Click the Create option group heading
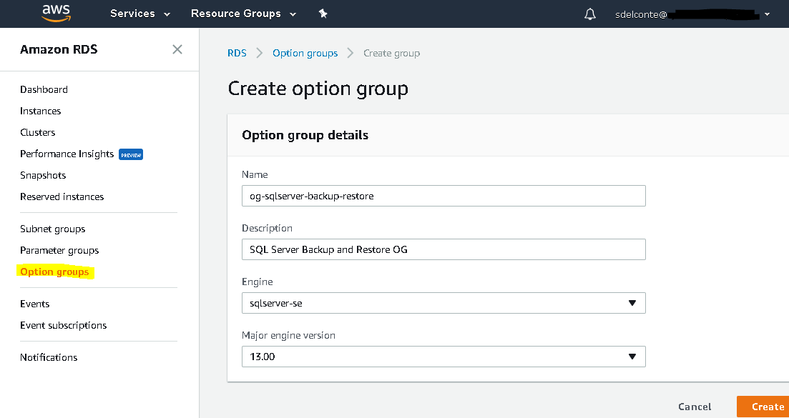 pyautogui.click(x=318, y=89)
